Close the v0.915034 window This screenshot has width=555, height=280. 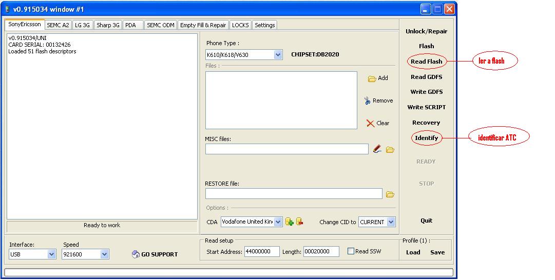[x=449, y=9]
